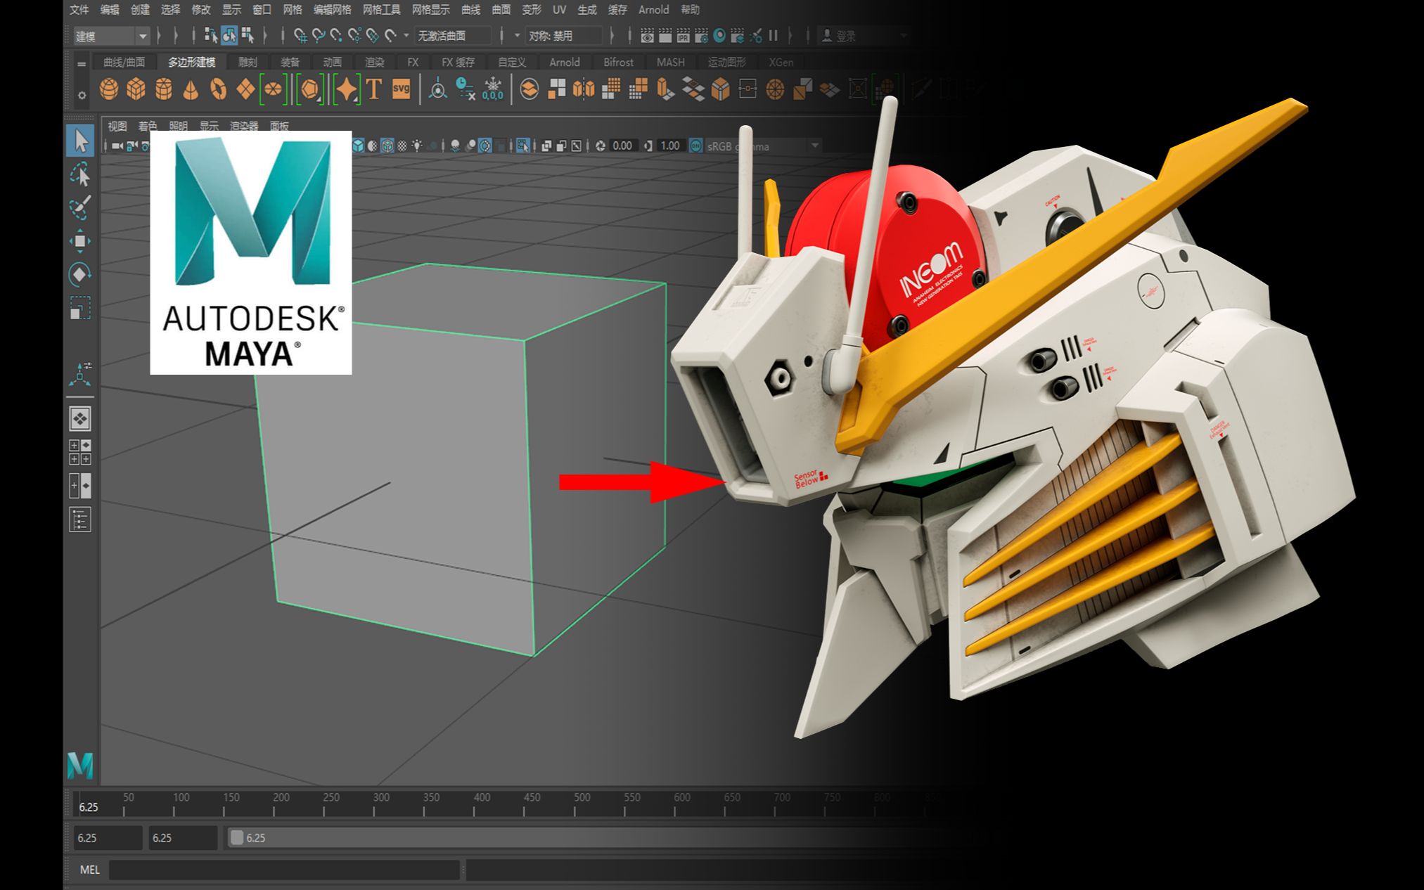Viewport: 1424px width, 890px height.
Task: Click the Center Pivot shelf icon
Action: 437,89
